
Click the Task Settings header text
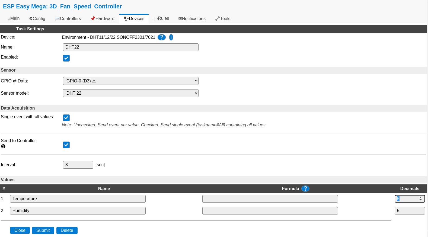click(30, 29)
